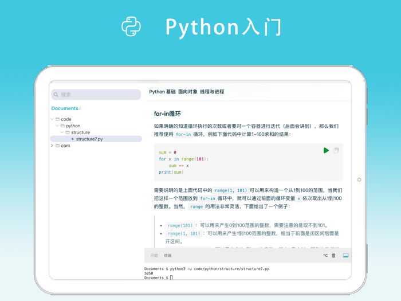Click the for-in循环 heading

(167, 114)
